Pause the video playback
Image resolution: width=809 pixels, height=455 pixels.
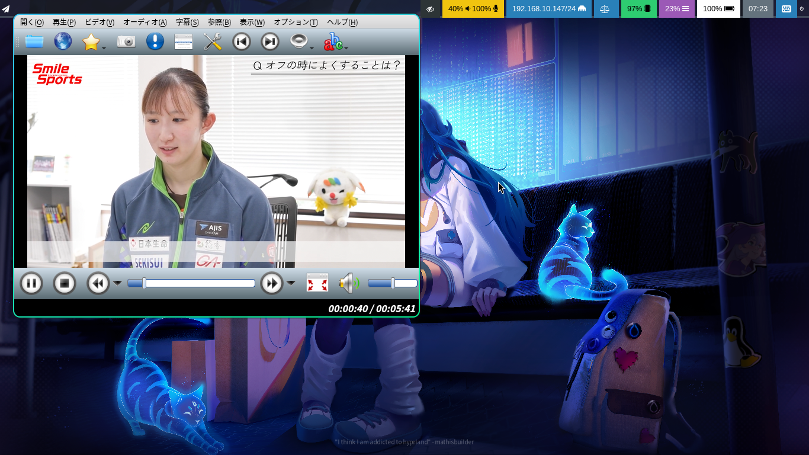[x=31, y=283]
